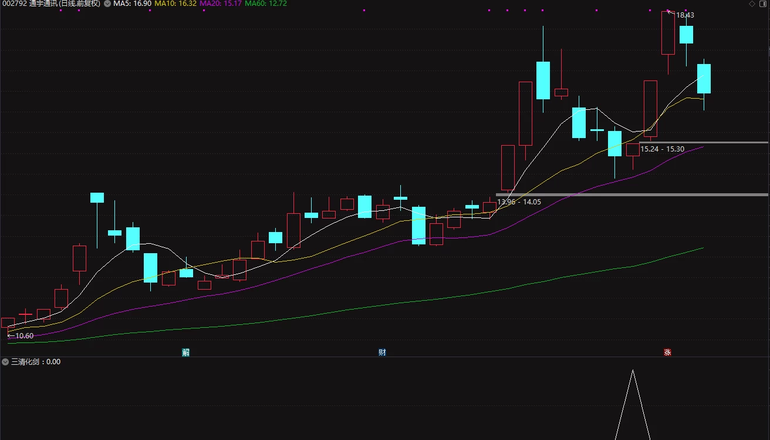Expand the 三清化剑 indicator dropdown arrow
This screenshot has width=770, height=440.
click(x=5, y=362)
